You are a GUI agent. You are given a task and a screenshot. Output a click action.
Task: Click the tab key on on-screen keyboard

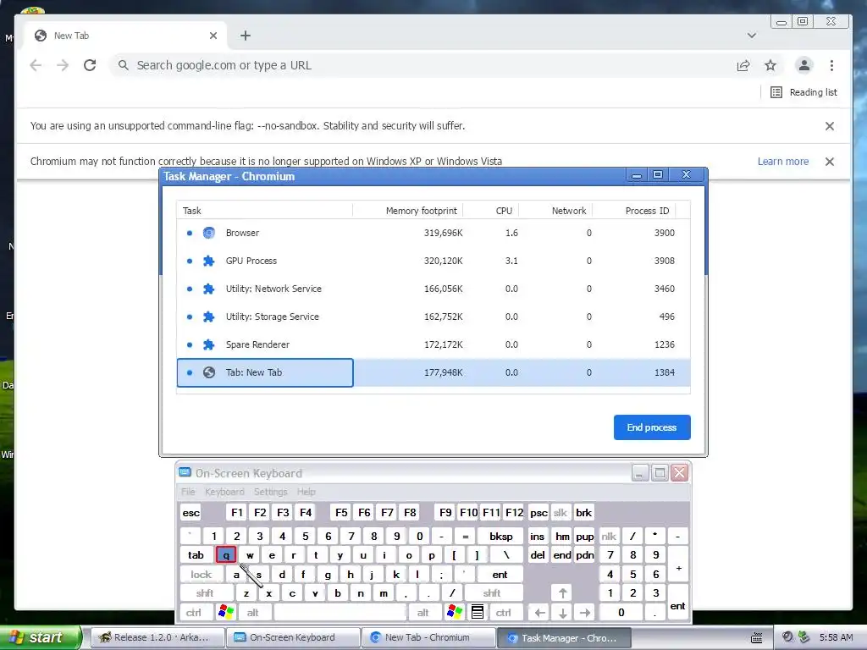point(196,555)
